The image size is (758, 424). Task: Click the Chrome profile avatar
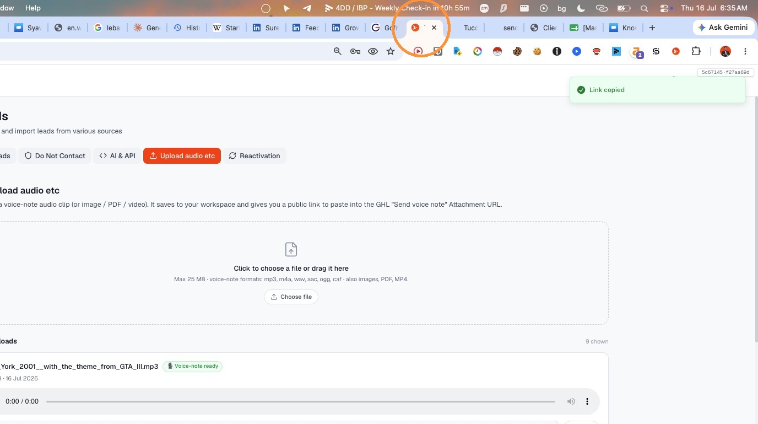(x=725, y=51)
